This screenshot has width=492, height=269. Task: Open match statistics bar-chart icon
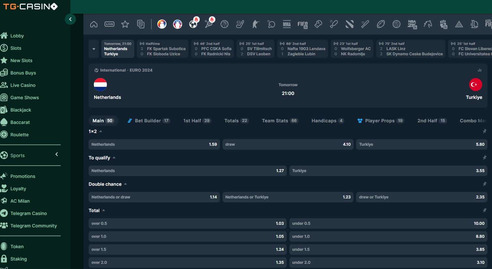[x=480, y=70]
